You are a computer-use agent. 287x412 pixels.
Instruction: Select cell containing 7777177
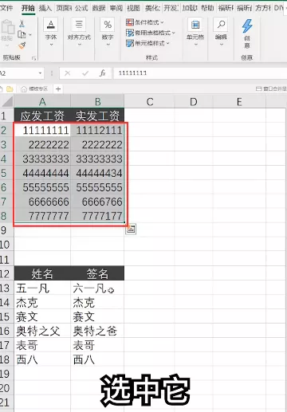(x=97, y=216)
